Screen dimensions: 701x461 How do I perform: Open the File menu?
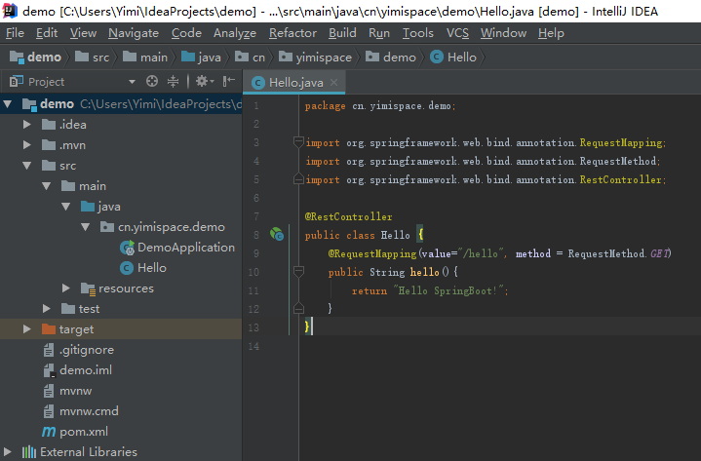pos(15,33)
